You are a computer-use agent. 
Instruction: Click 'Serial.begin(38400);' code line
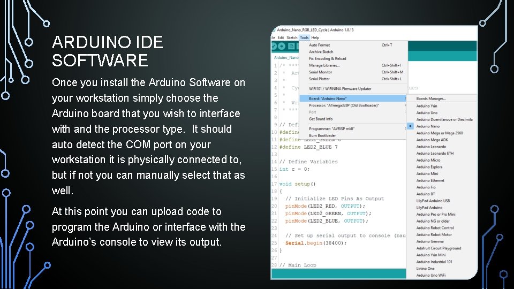[316, 243]
